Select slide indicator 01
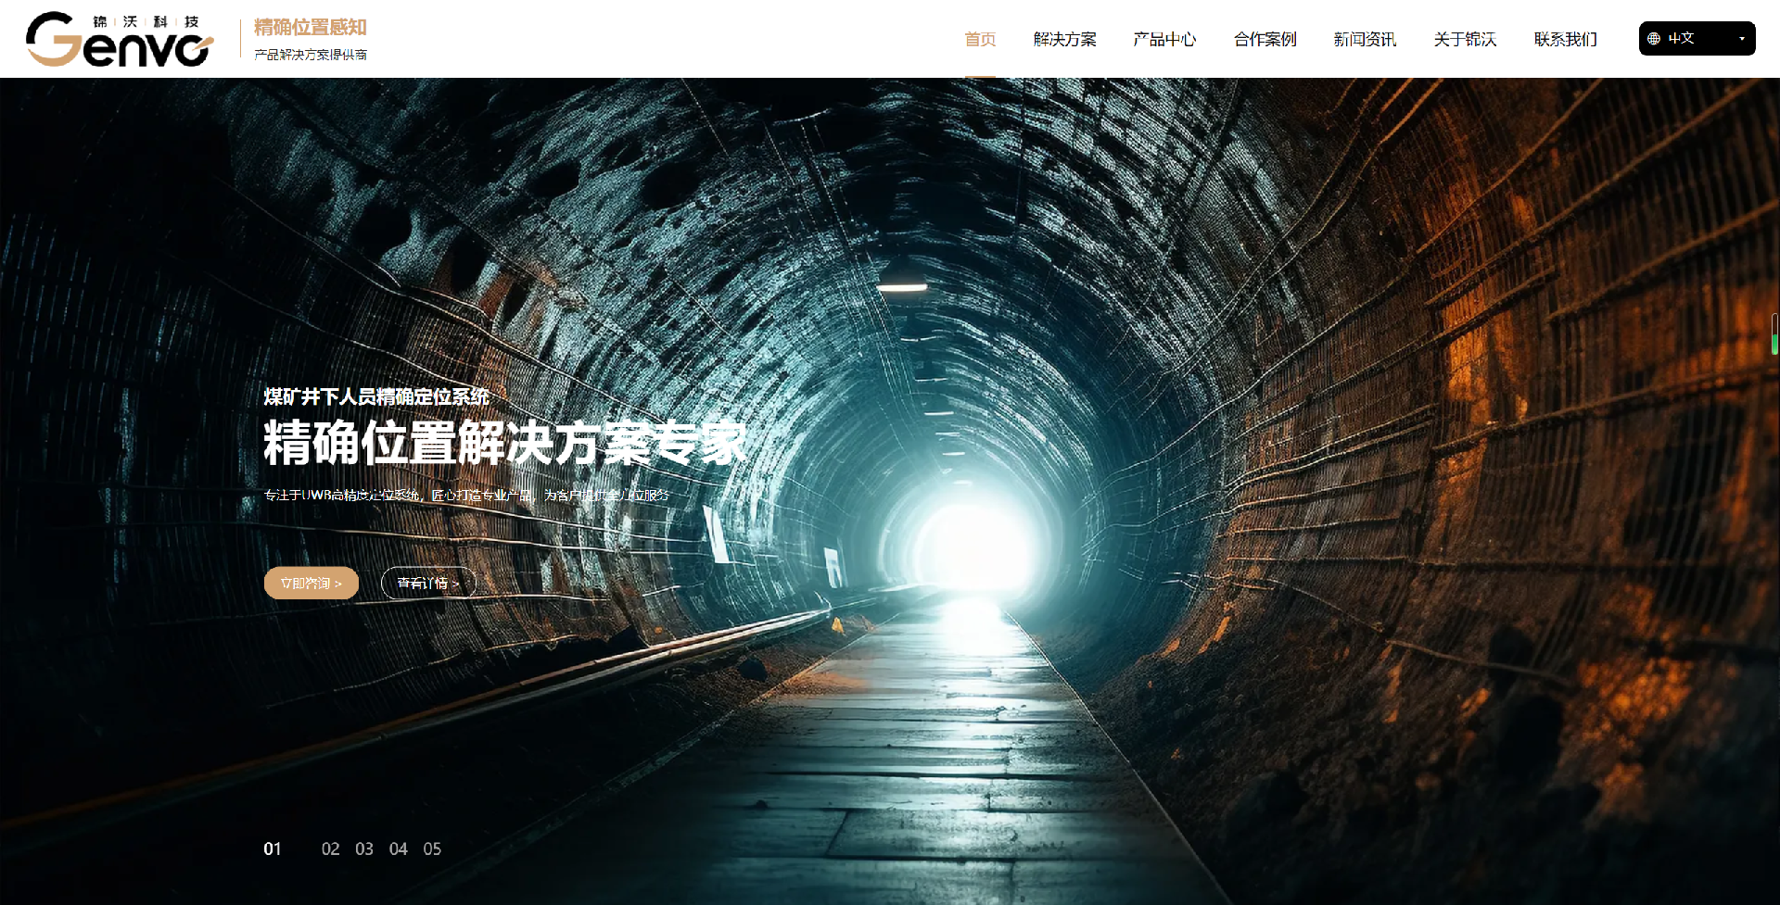 pos(273,848)
